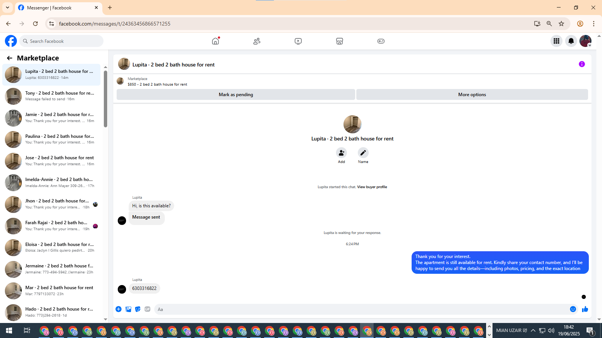Show hidden tray icons chevron

533,330
